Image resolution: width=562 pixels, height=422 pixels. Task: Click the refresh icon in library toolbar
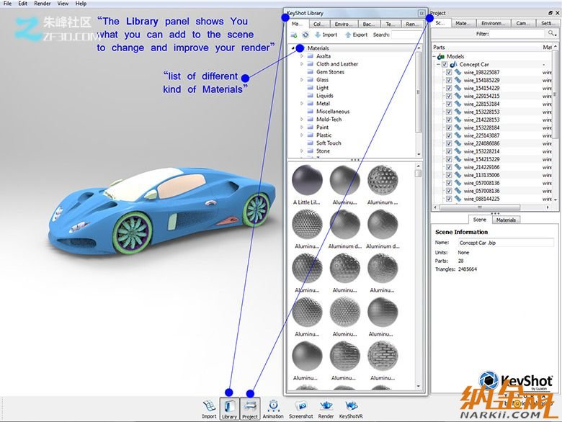305,35
